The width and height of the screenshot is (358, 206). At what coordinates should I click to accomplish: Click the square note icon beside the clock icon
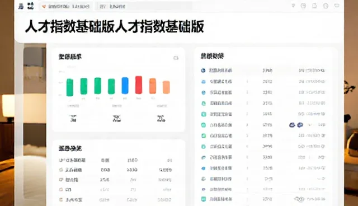[x=314, y=6]
